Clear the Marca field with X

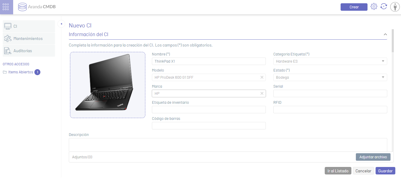[x=262, y=93]
